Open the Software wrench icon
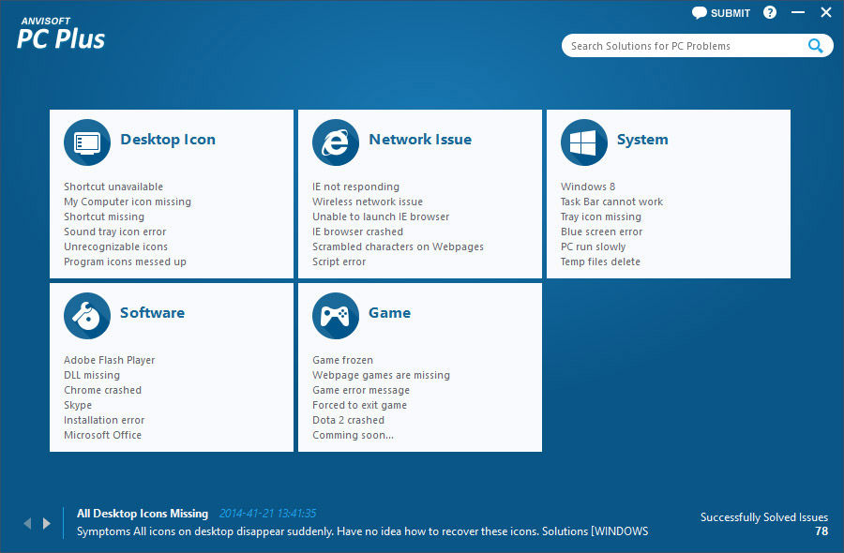The width and height of the screenshot is (844, 553). [87, 316]
